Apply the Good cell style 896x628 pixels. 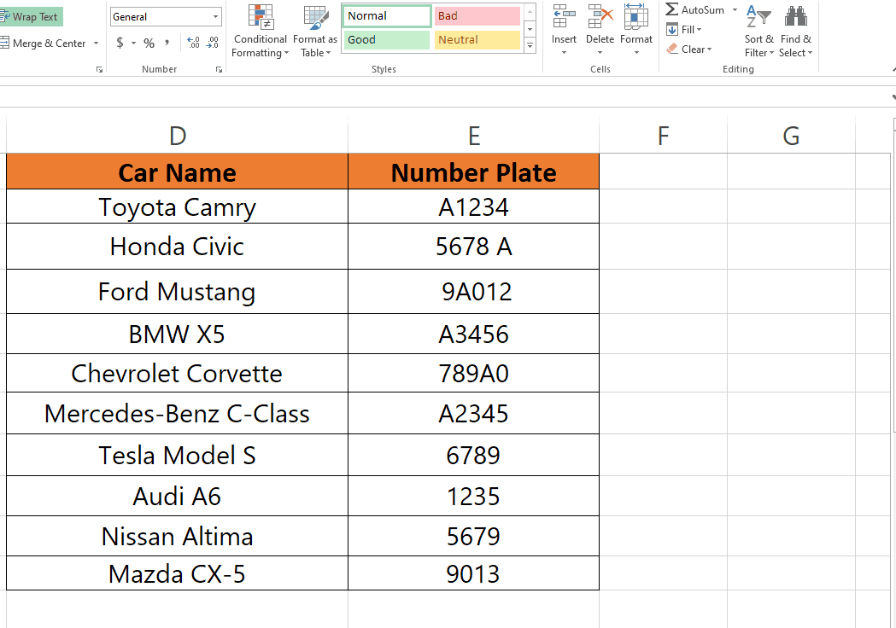click(386, 40)
